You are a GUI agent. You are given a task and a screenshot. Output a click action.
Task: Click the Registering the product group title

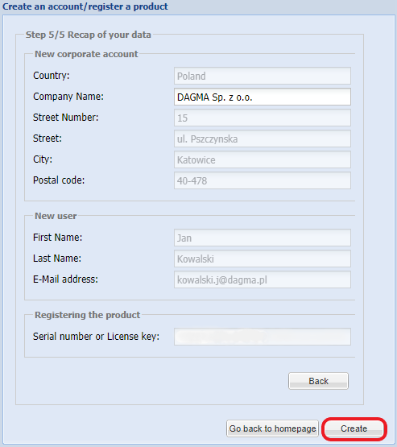click(x=88, y=315)
